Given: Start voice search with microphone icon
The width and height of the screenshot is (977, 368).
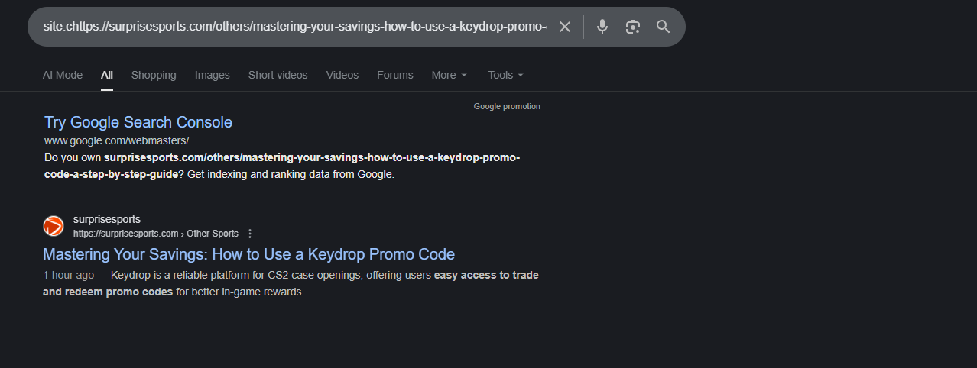Looking at the screenshot, I should tap(602, 27).
